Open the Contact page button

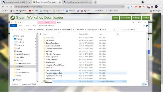point(146,18)
